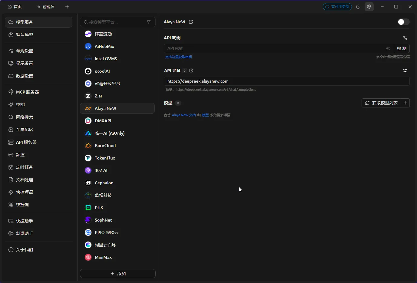Screen dimensions: 417x283
Task: Enable the Alaya NeW provider switch
Action: click(x=403, y=22)
